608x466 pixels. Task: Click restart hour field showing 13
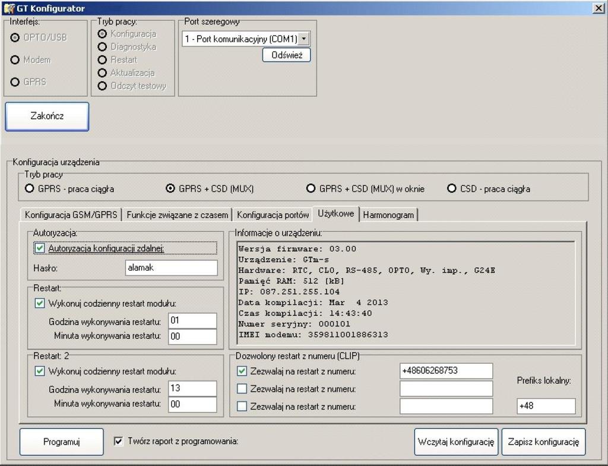(x=192, y=388)
